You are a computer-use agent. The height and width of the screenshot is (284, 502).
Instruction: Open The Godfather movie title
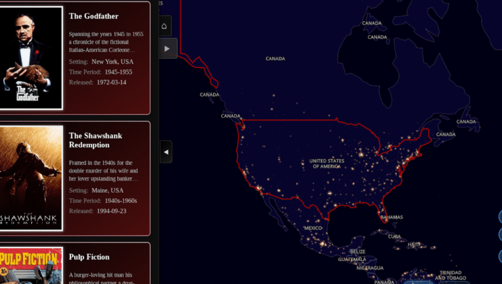click(94, 16)
